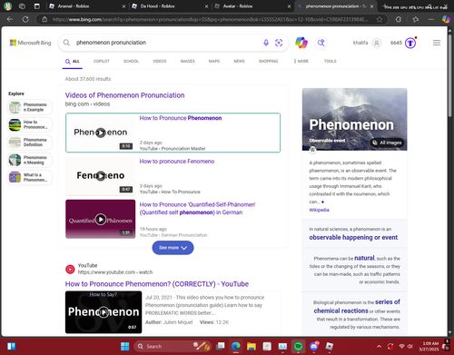
Task: Click All images button on Phenomenon card
Action: pyautogui.click(x=387, y=143)
